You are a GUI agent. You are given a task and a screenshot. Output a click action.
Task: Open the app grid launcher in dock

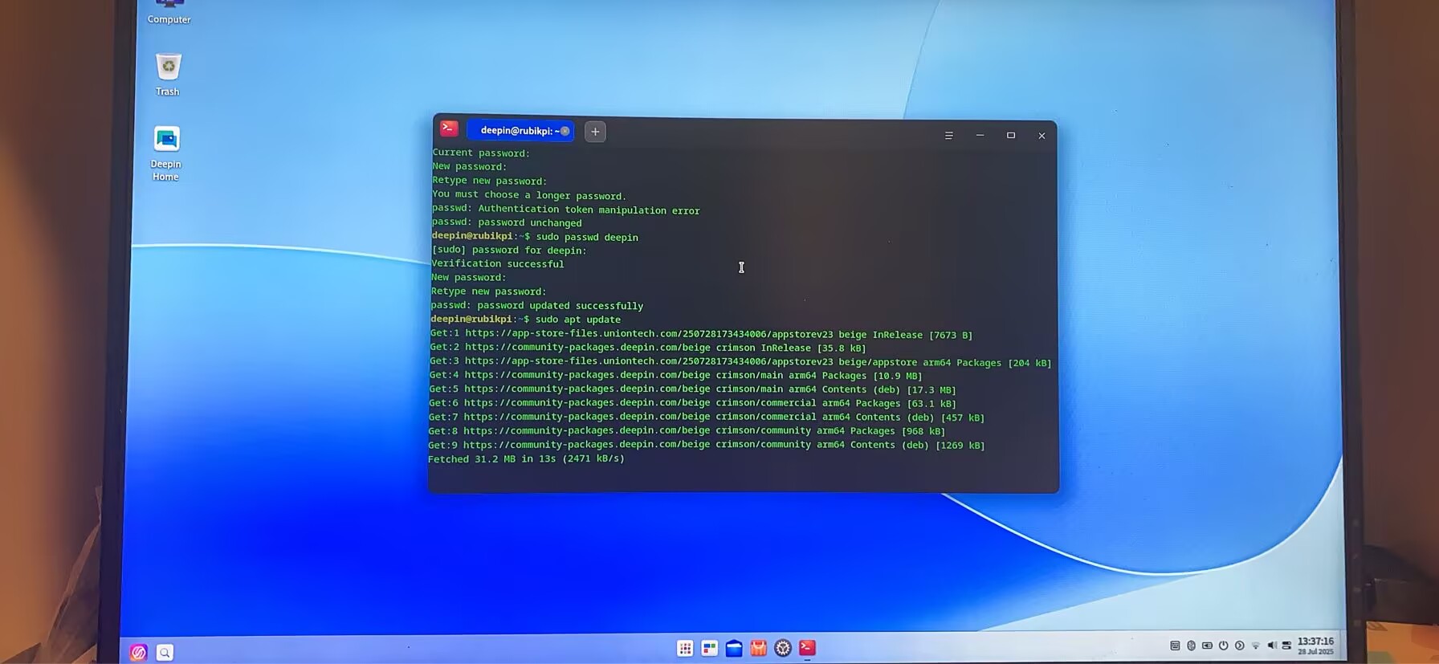(685, 649)
